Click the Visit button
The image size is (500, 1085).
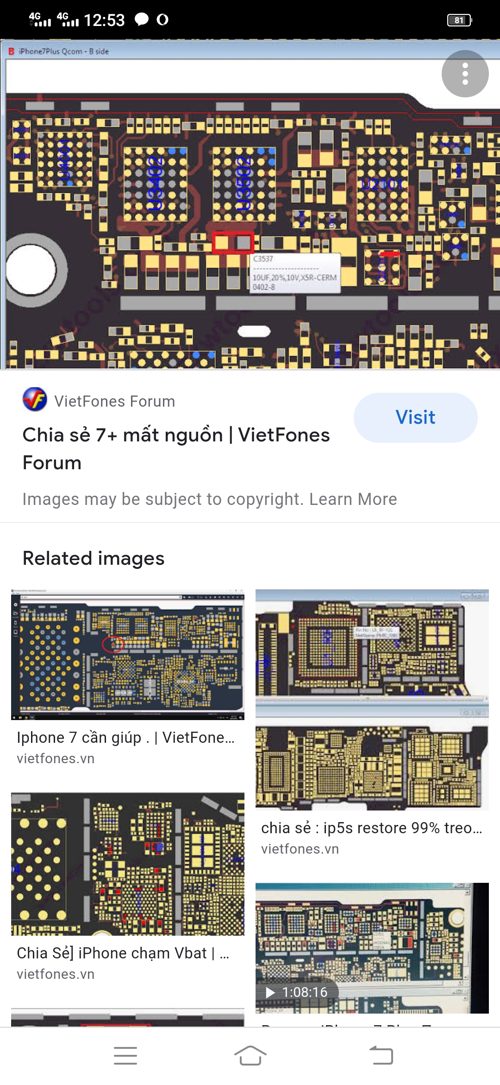[x=416, y=417]
